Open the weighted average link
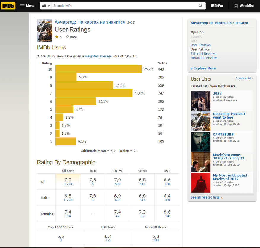The height and width of the screenshot is (248, 260). click(98, 56)
